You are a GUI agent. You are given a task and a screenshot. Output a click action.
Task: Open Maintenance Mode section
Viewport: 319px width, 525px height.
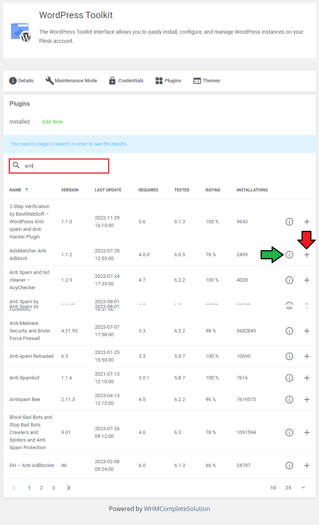pos(71,81)
